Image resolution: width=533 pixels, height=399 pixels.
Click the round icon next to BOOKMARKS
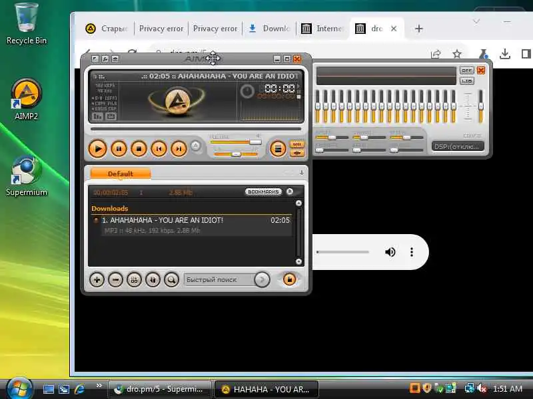point(290,192)
